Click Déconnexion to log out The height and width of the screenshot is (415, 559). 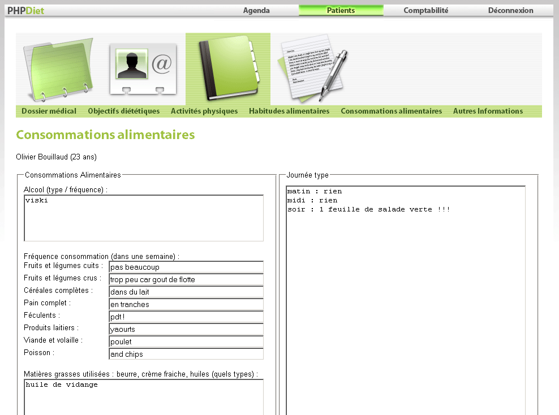coord(510,10)
